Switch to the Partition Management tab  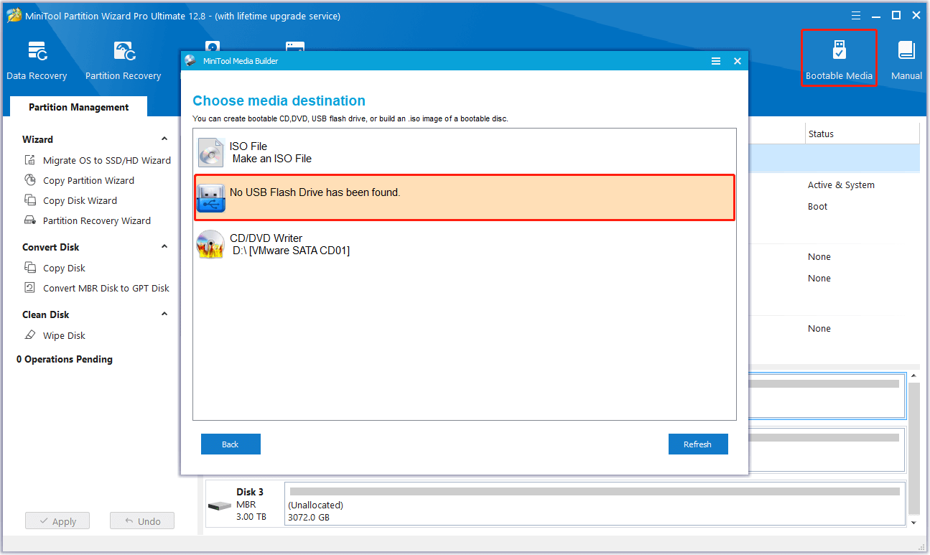78,107
